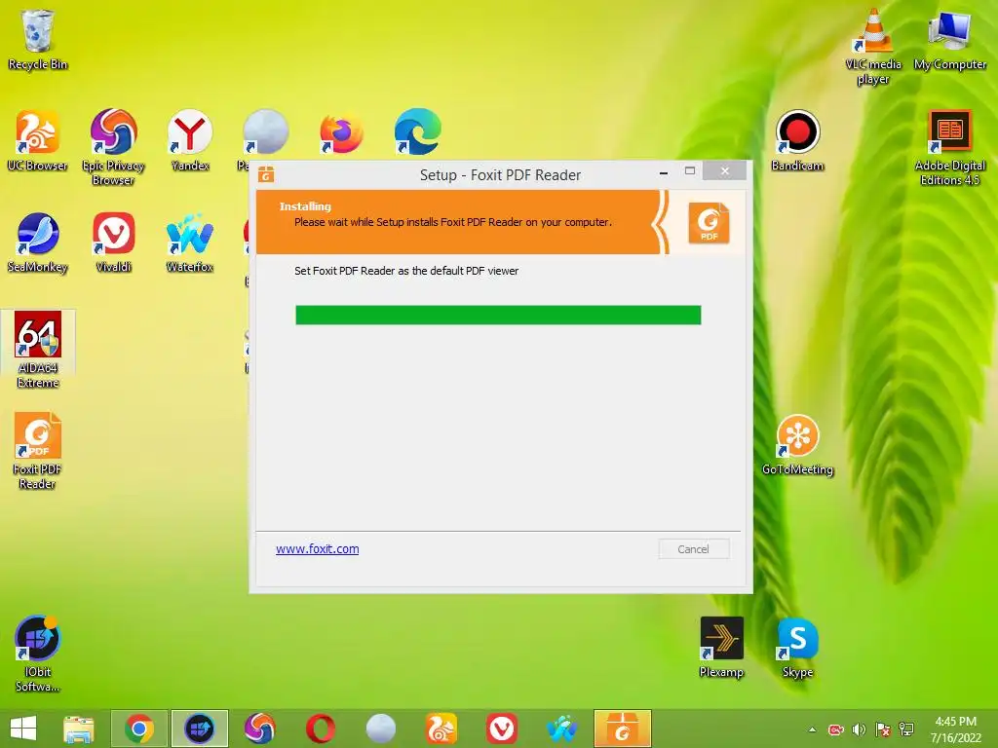Viewport: 998px width, 748px height.
Task: Click the Firefox desktop shortcut
Action: 341,132
